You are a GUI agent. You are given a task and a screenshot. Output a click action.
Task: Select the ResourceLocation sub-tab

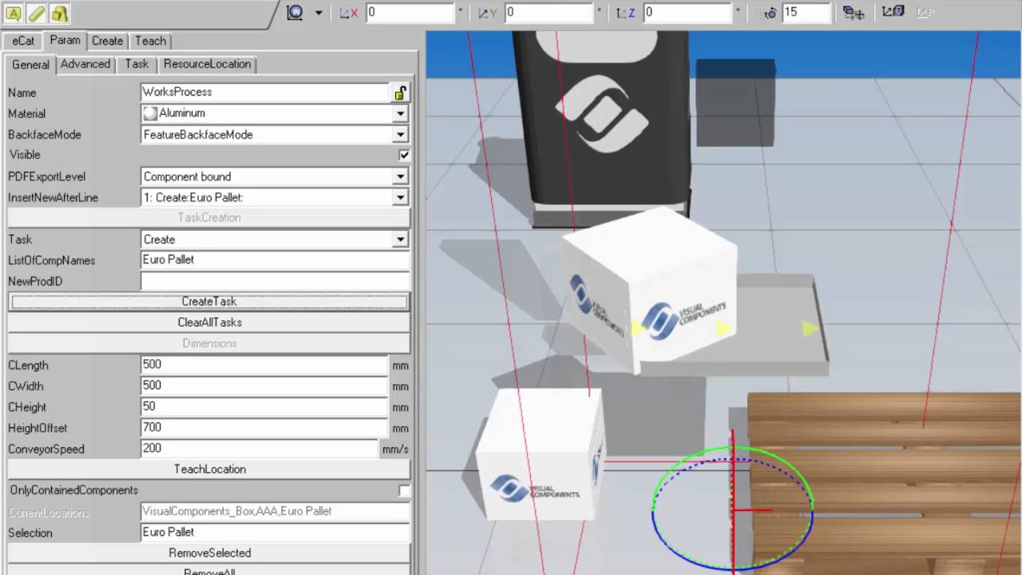[x=207, y=64]
